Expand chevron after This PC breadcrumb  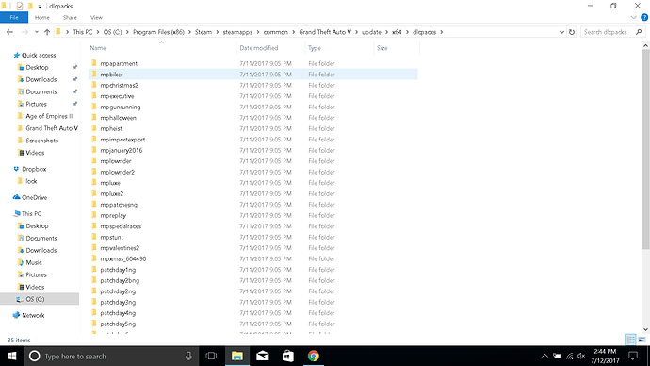98,32
